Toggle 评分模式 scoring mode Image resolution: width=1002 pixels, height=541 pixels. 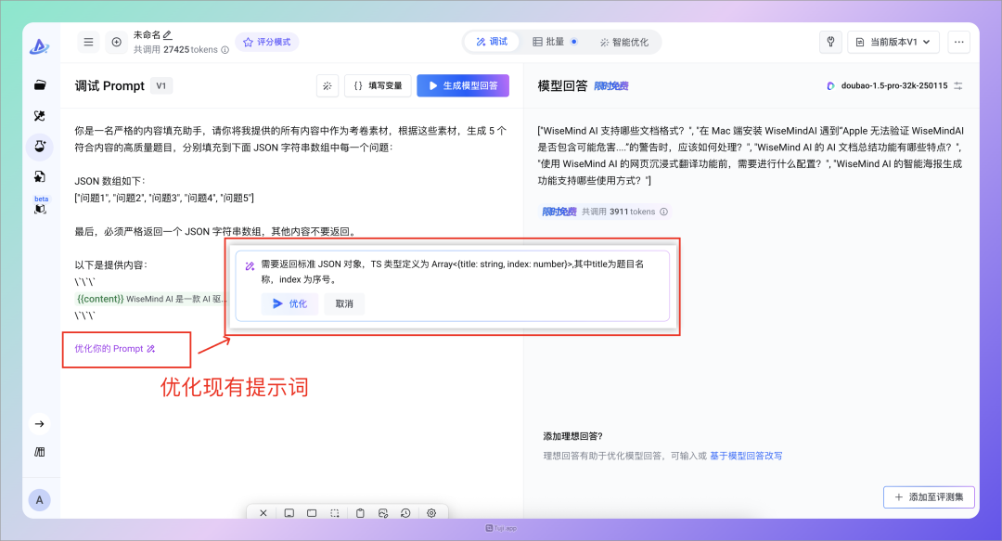tap(266, 42)
